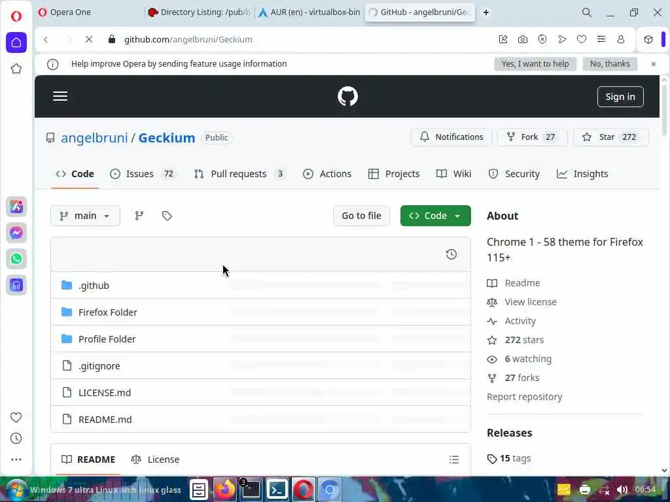Open extensions cube icon
This screenshot has width=670, height=502.
648,39
